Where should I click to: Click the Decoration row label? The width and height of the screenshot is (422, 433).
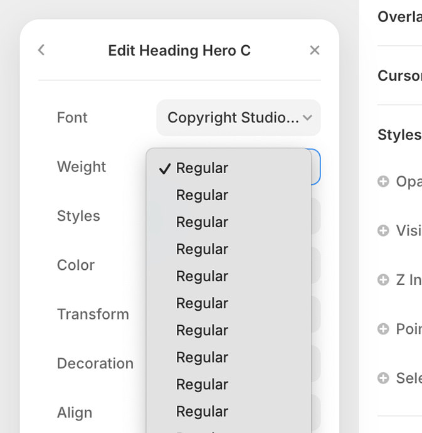pos(95,363)
